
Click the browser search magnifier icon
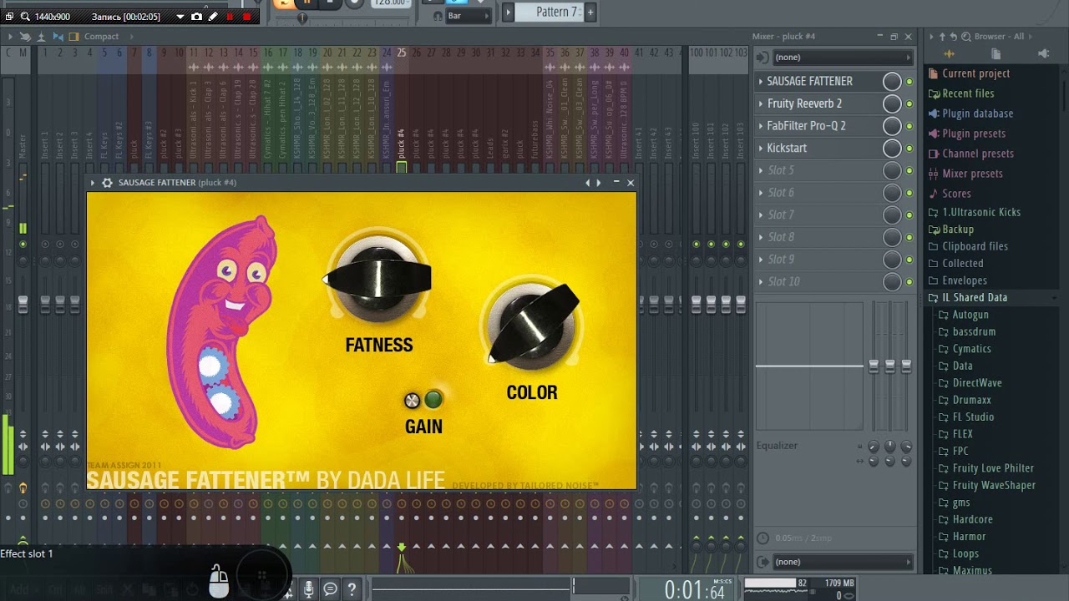point(966,37)
